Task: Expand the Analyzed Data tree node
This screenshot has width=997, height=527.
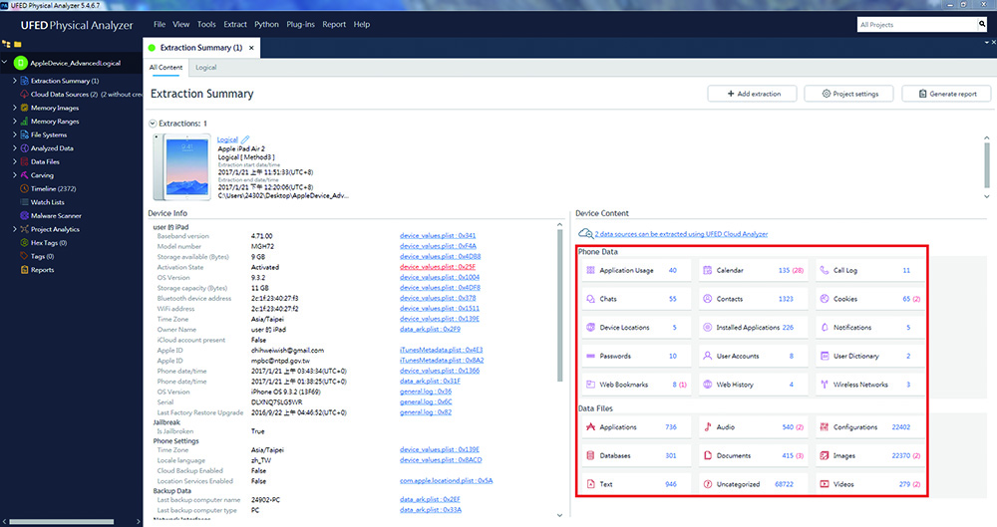Action: tap(15, 148)
